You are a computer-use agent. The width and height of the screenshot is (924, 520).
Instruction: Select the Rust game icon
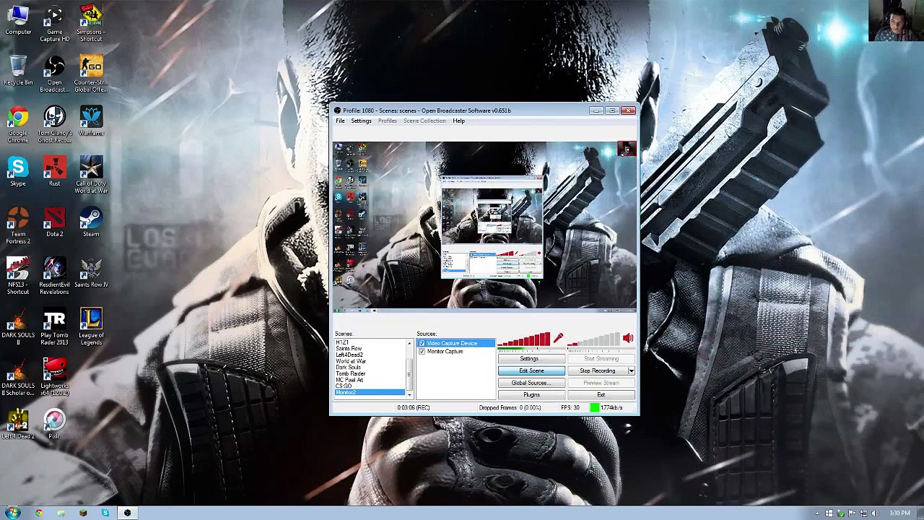54,172
